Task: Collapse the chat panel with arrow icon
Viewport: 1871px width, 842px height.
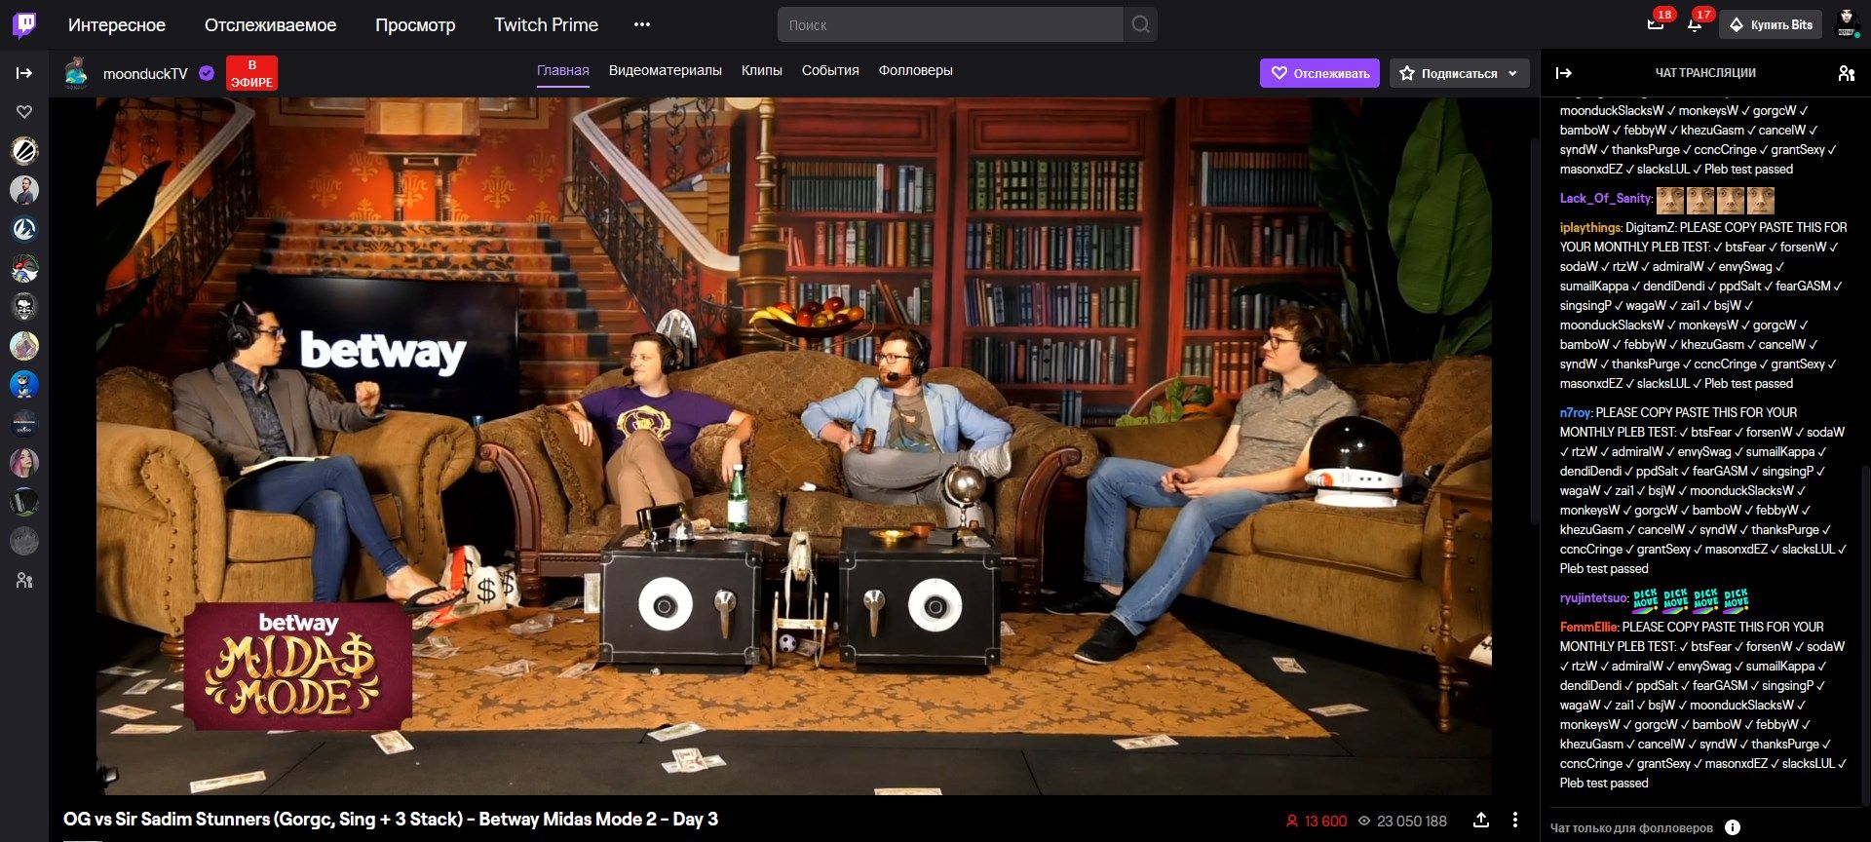Action: pos(1564,73)
